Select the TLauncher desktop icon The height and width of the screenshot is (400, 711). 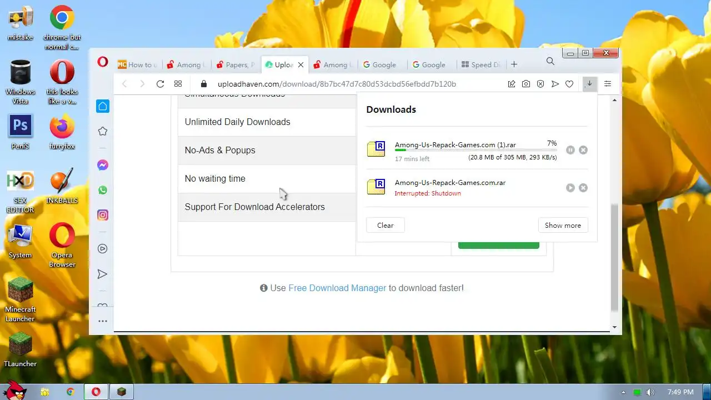coord(21,349)
